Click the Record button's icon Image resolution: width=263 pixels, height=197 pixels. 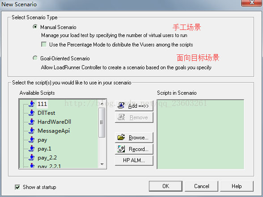point(121,149)
